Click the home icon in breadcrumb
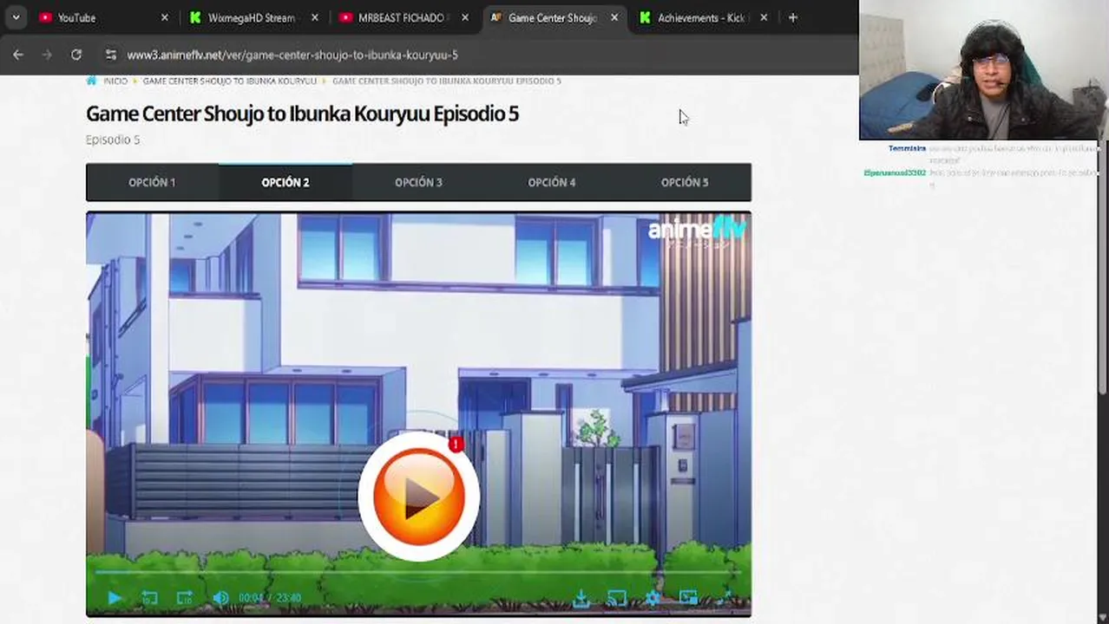This screenshot has height=624, width=1109. (x=92, y=81)
